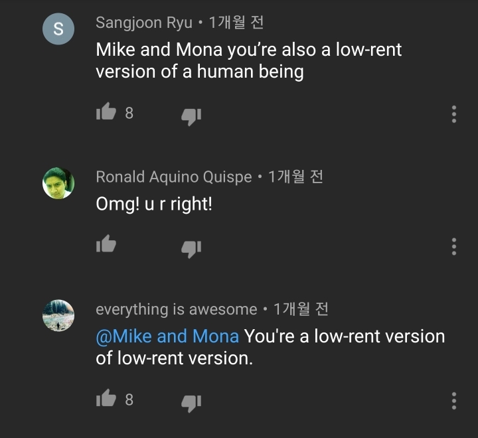478x438 pixels.
Task: Click everything is awesome's profile picture
Action: 58,315
